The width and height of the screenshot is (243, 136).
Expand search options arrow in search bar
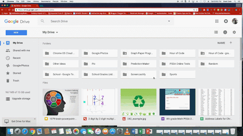click(x=169, y=21)
